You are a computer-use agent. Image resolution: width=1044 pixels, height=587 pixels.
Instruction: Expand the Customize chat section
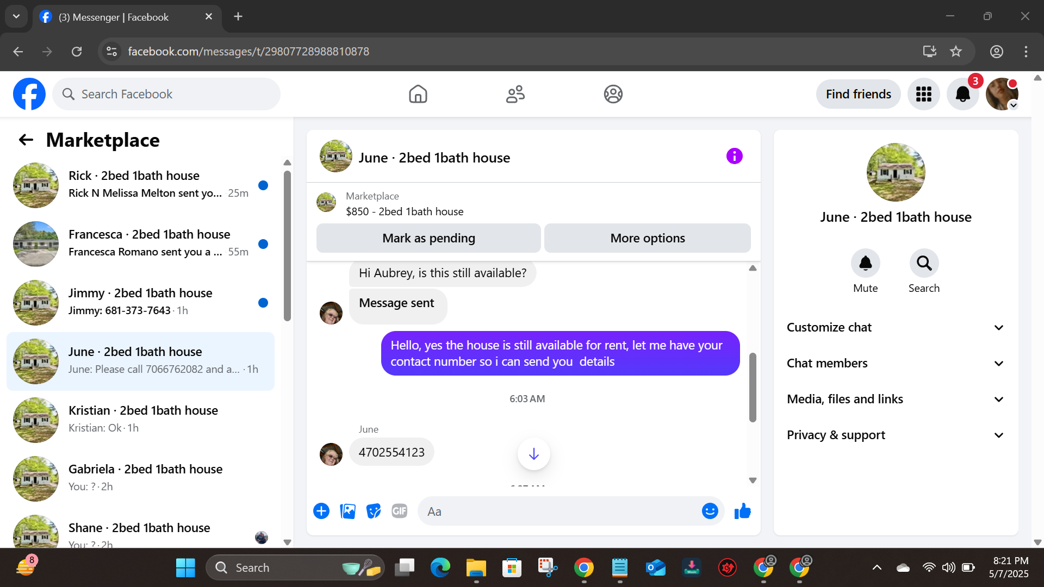pos(896,327)
